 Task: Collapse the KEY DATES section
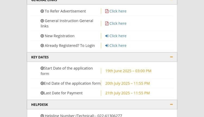(x=171, y=57)
